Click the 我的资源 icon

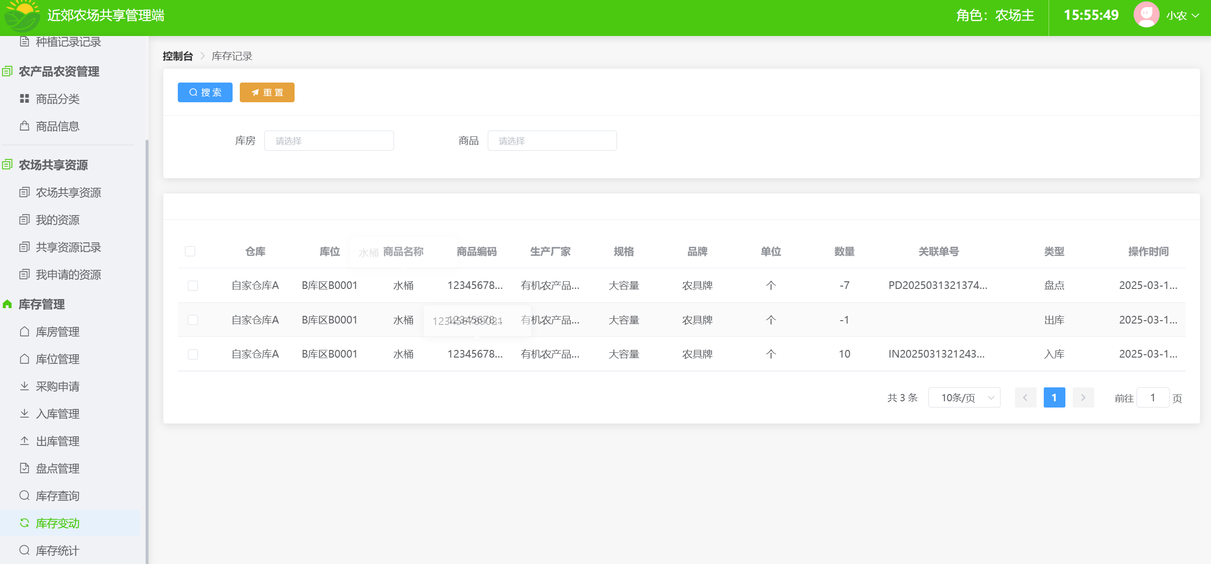click(x=25, y=220)
